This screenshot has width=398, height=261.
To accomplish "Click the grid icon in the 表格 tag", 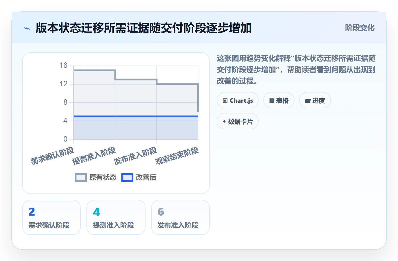I will [x=272, y=101].
